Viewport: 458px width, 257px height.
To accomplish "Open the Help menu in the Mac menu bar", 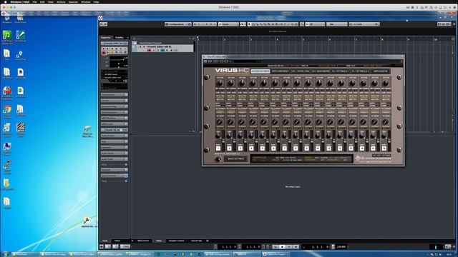I will (x=96, y=1).
